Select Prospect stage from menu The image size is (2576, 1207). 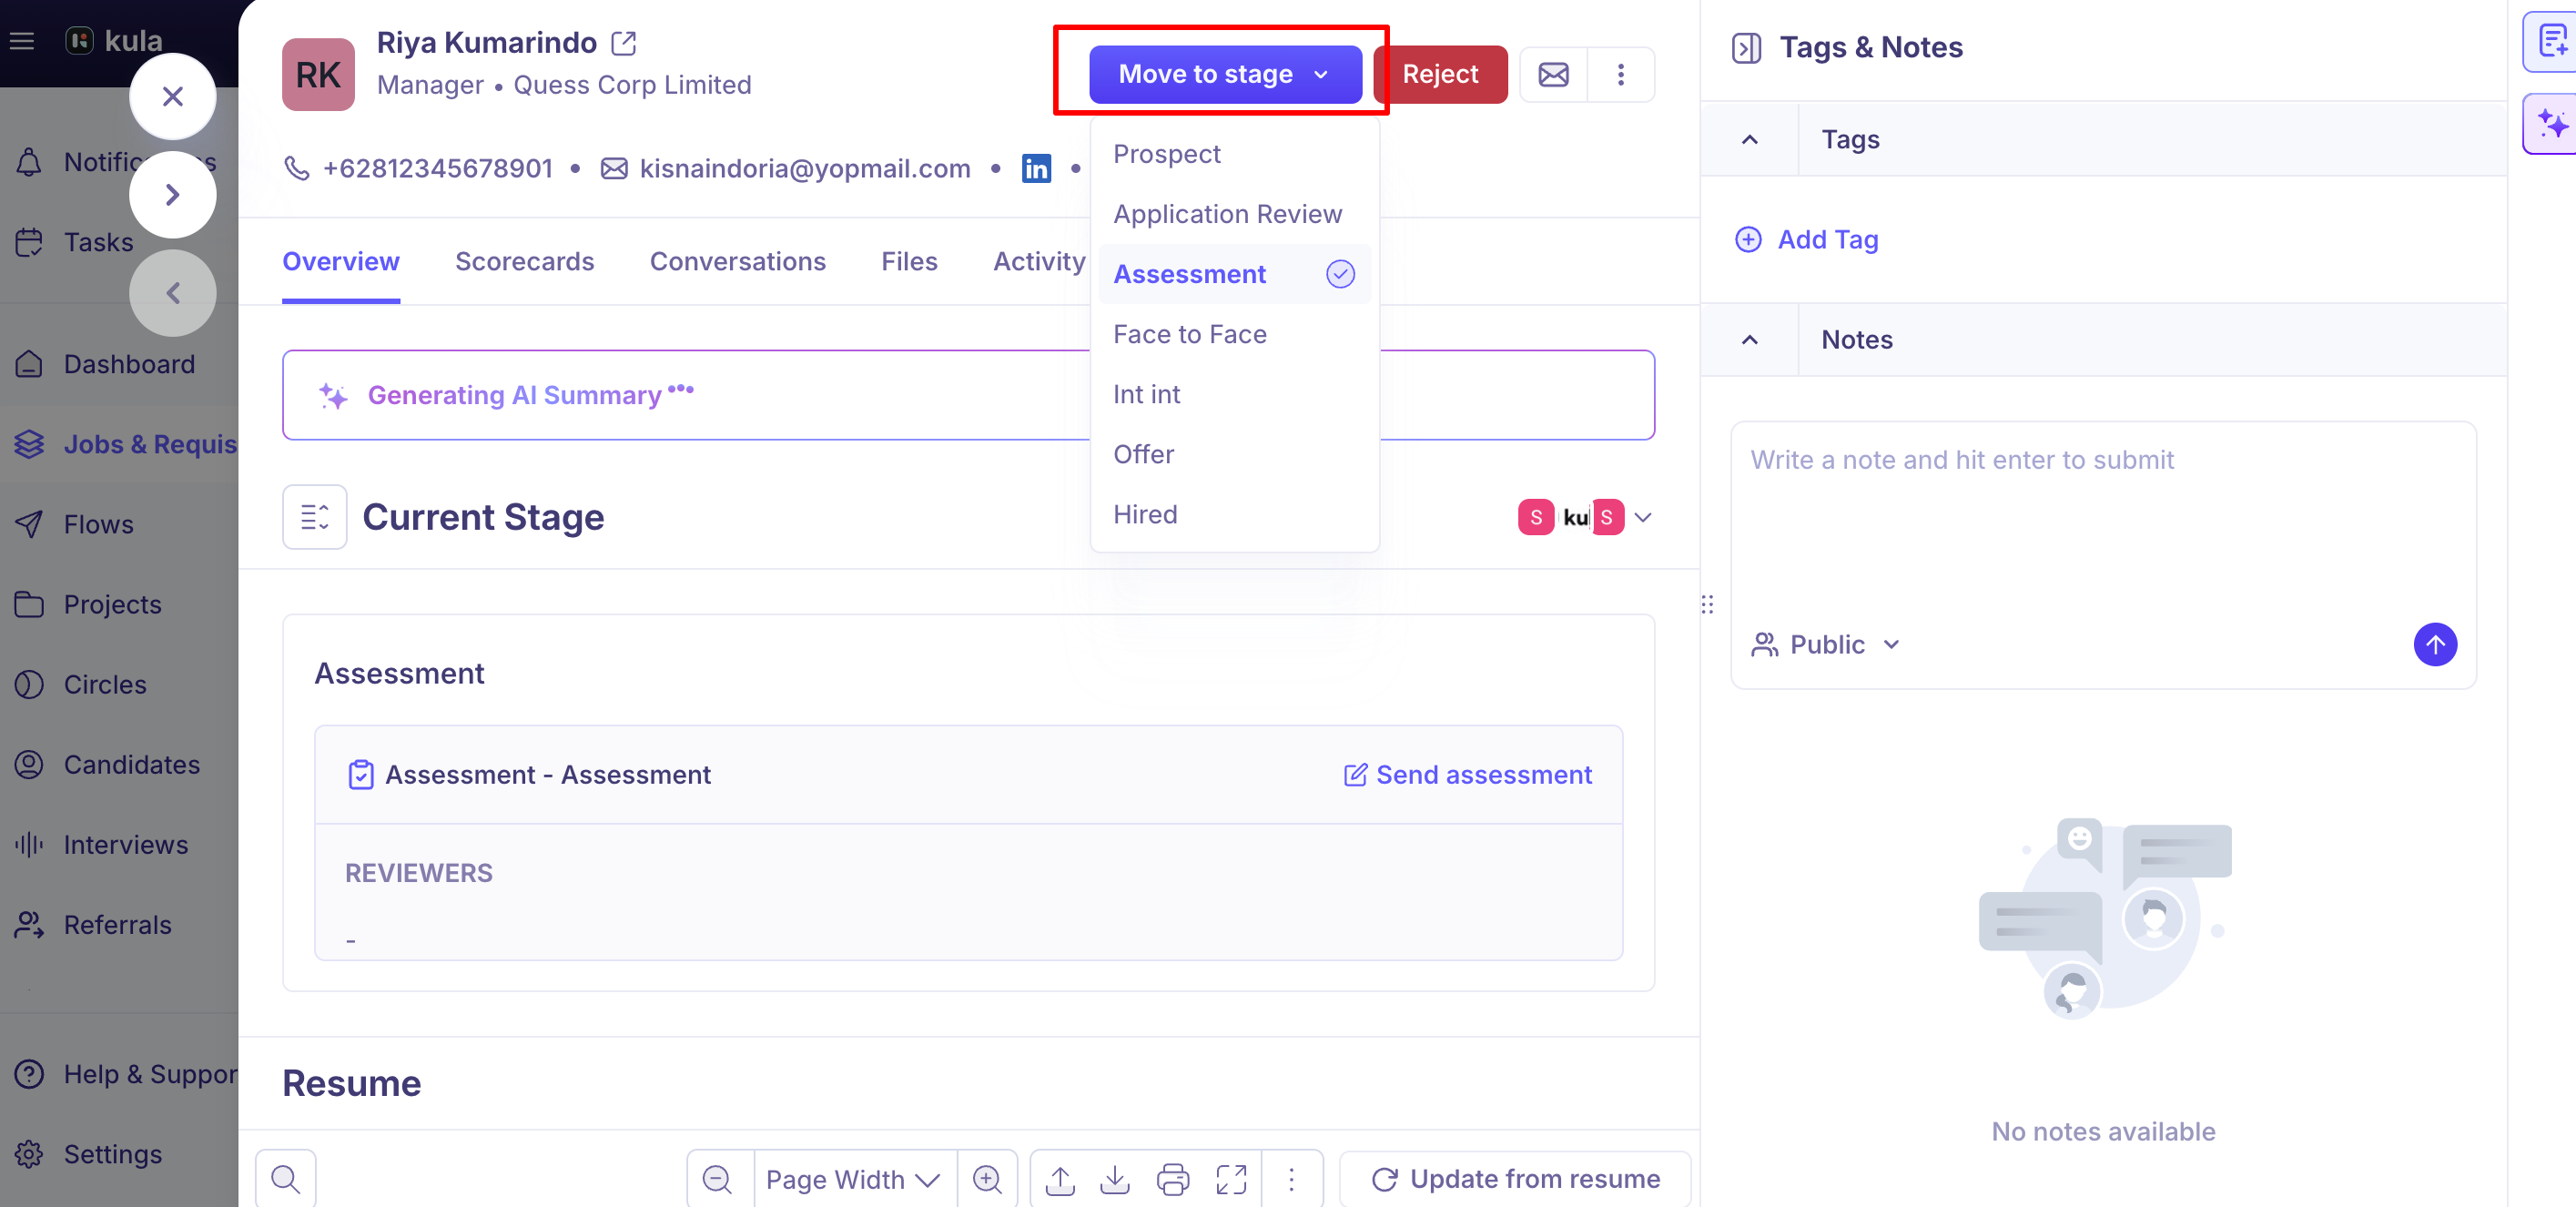tap(1234, 154)
